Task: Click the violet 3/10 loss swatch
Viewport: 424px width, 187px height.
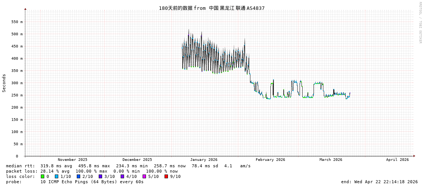Action: [100, 176]
